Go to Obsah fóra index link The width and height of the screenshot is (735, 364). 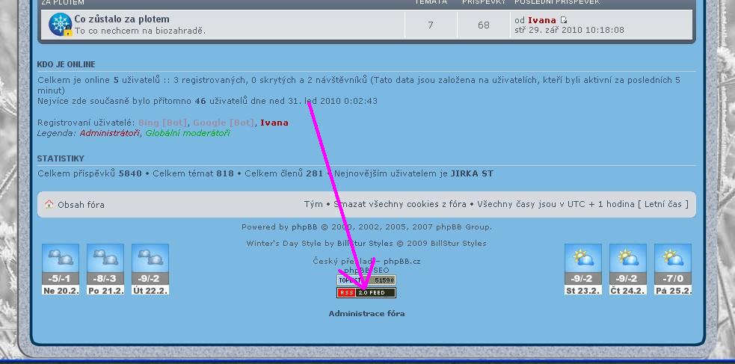point(81,204)
